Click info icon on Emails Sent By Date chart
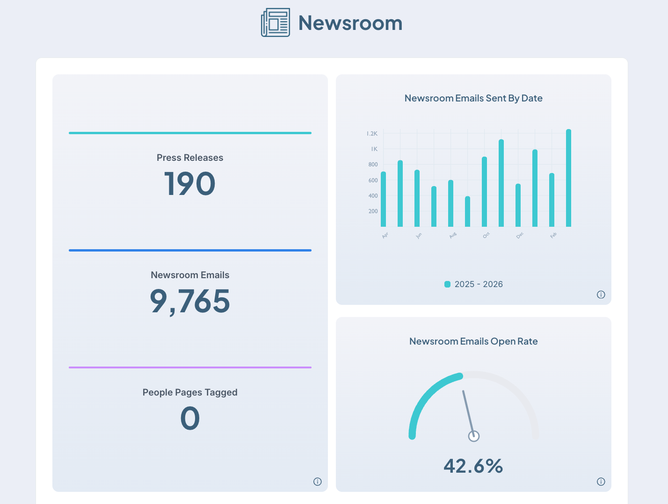Screen dimensions: 668x504 point(601,295)
